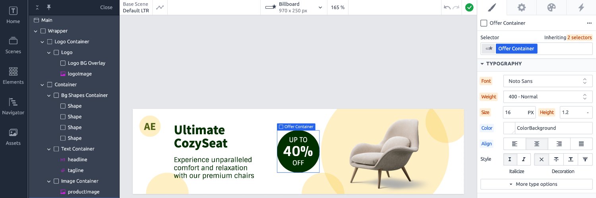The width and height of the screenshot is (596, 198).
Task: Open the Weight dropdown 400 - Normal
Action: tap(548, 97)
